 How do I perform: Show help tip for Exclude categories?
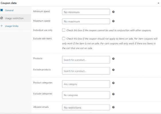pos(113,94)
